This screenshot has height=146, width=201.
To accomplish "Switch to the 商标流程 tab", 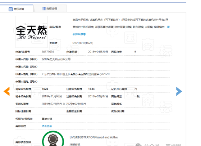I will 50,9.
